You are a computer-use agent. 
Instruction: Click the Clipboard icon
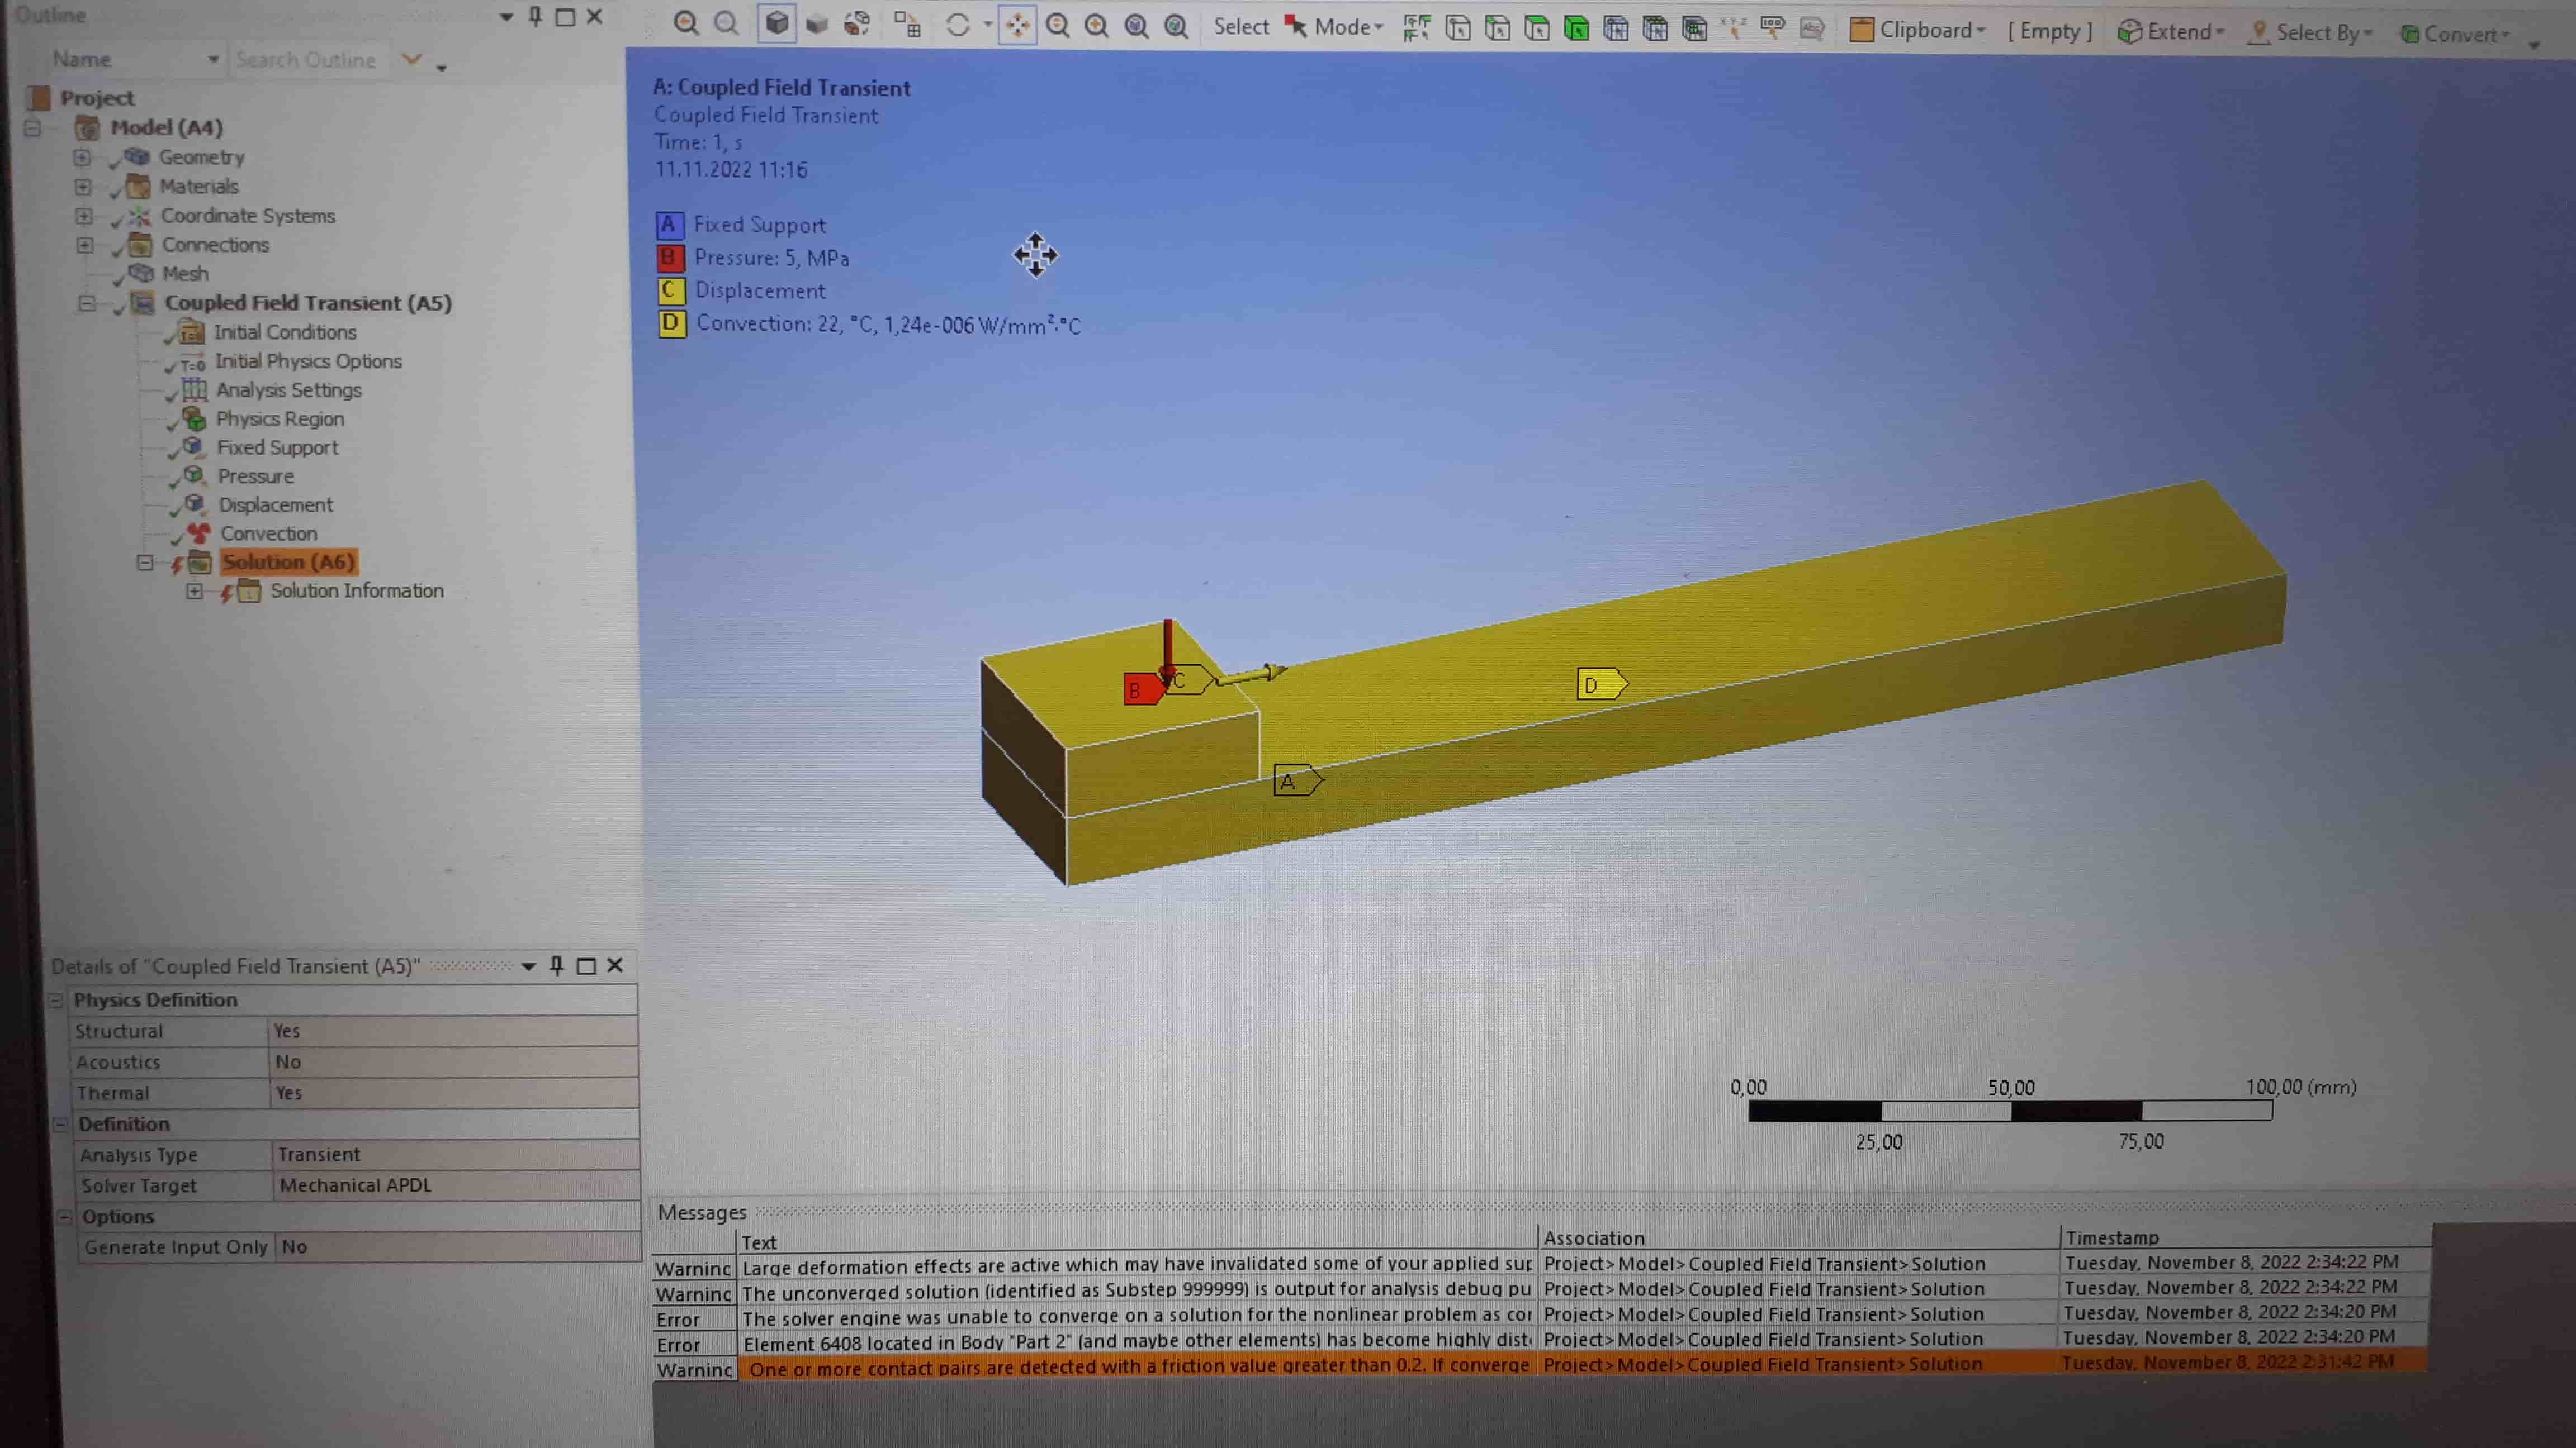1861,30
